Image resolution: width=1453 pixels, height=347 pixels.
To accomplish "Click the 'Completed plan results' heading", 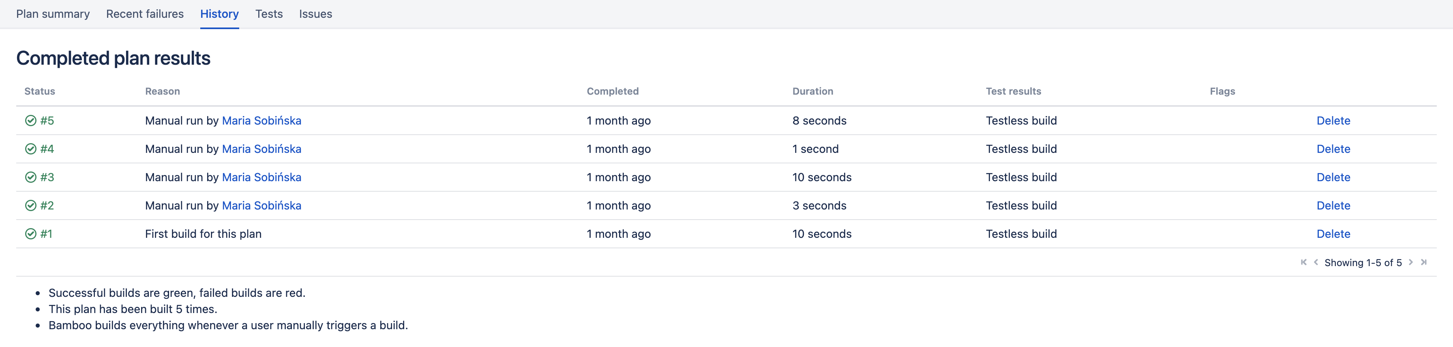I will (114, 58).
